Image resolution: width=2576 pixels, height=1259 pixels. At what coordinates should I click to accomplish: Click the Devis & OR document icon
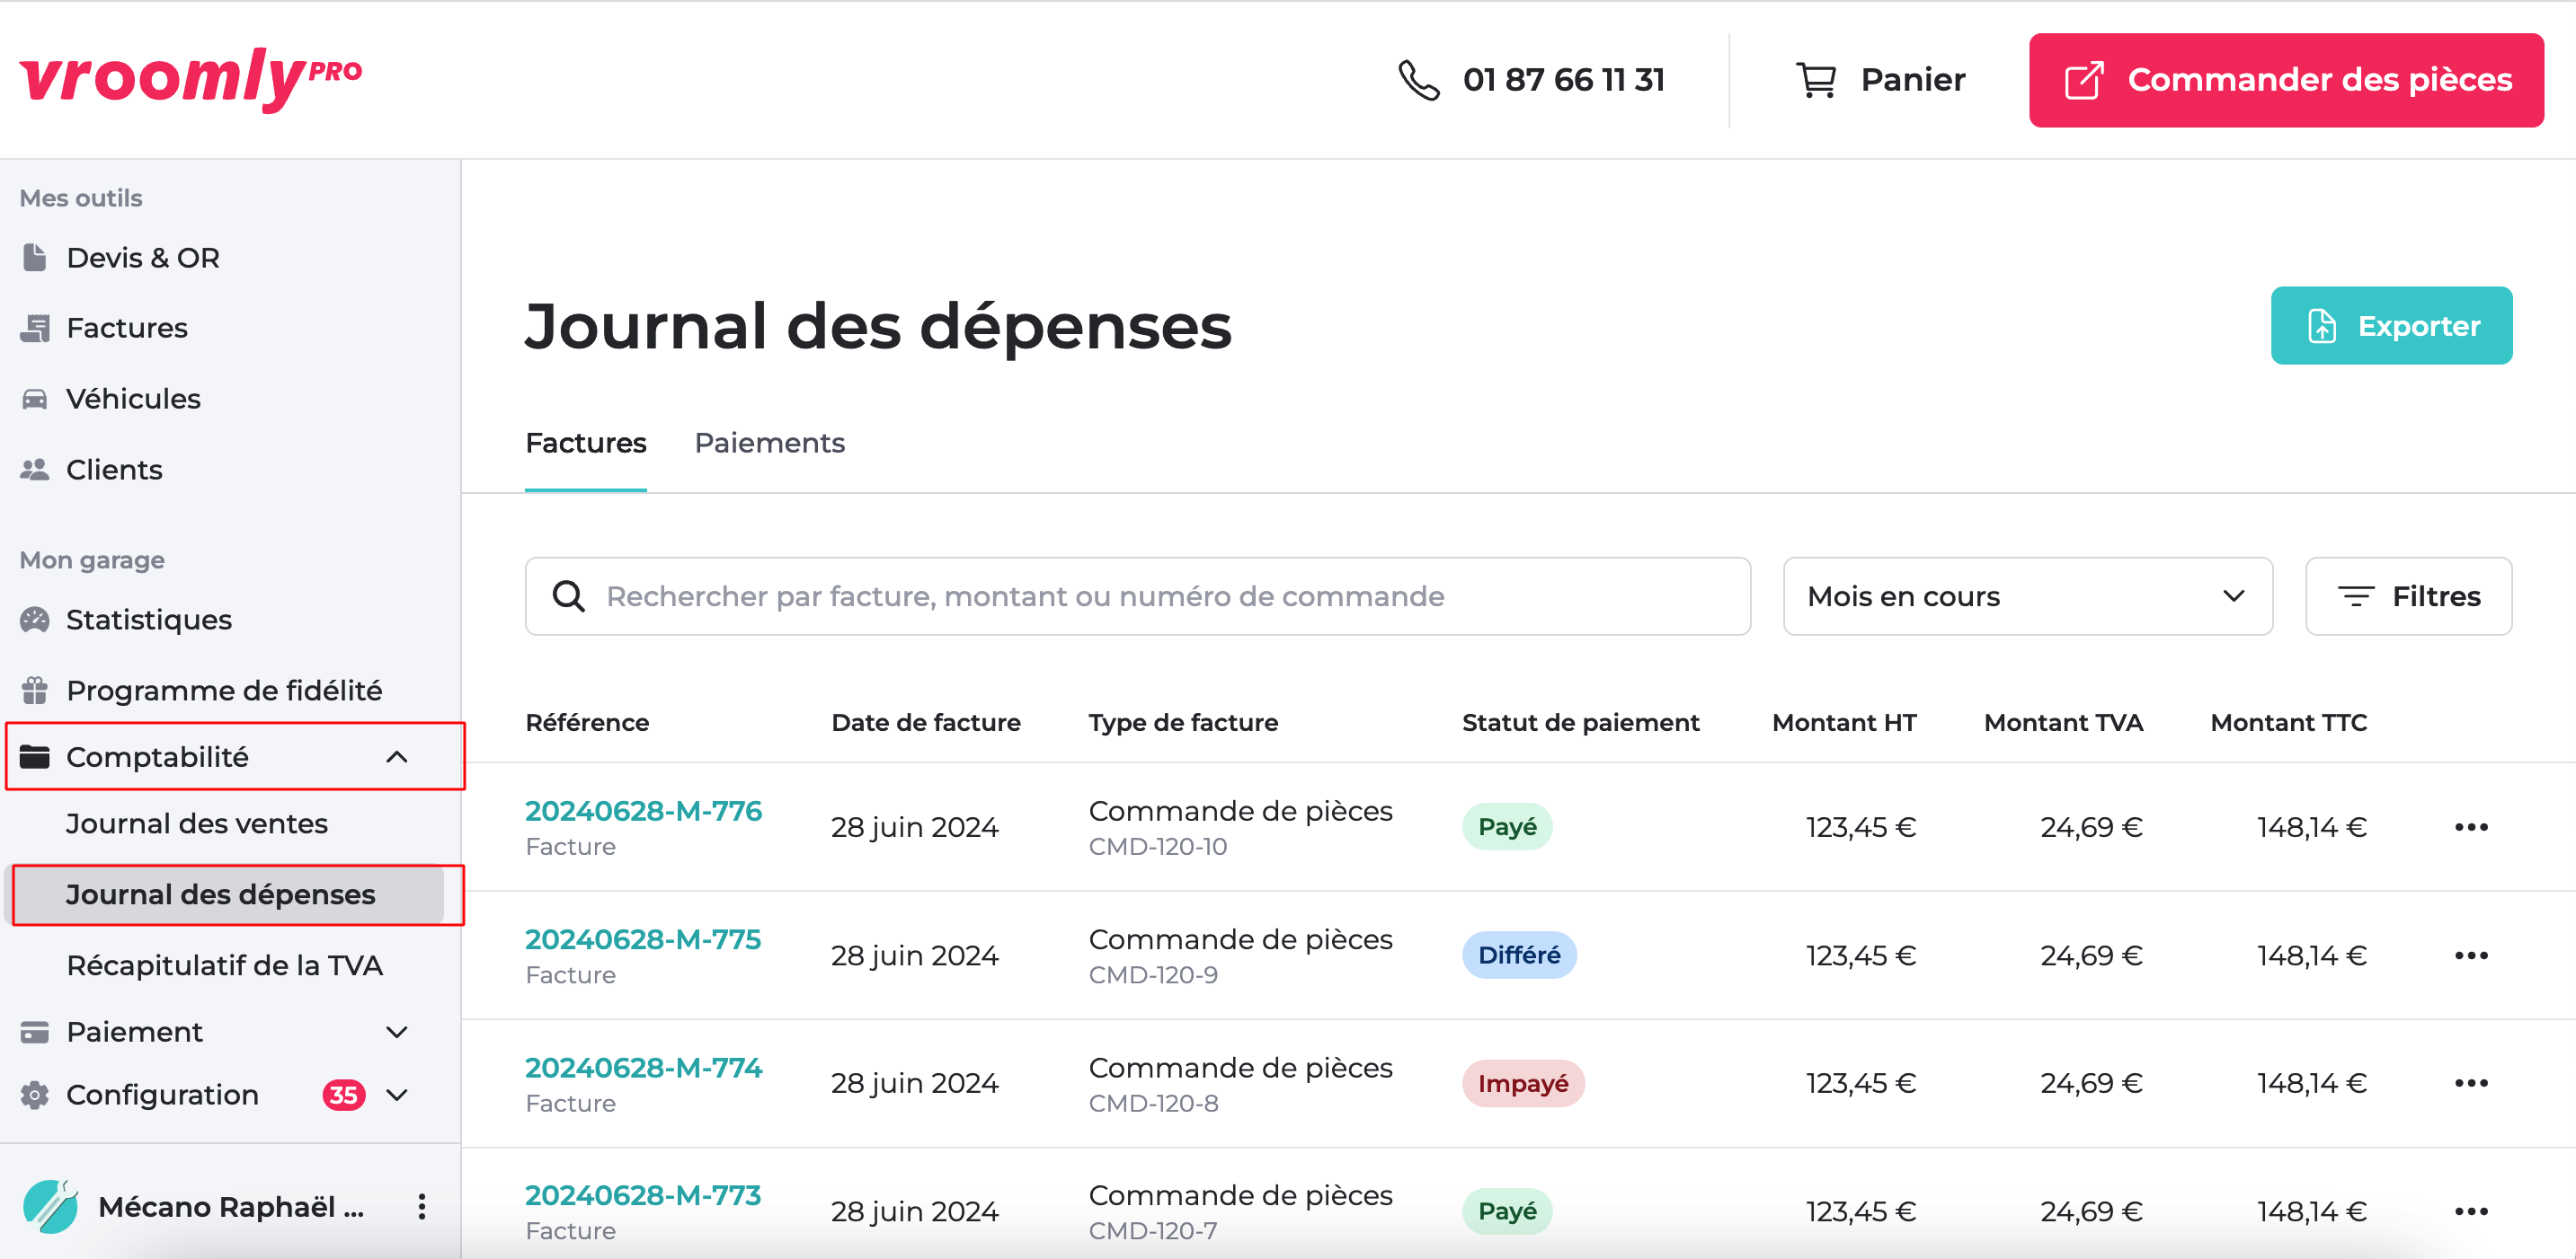(x=35, y=258)
